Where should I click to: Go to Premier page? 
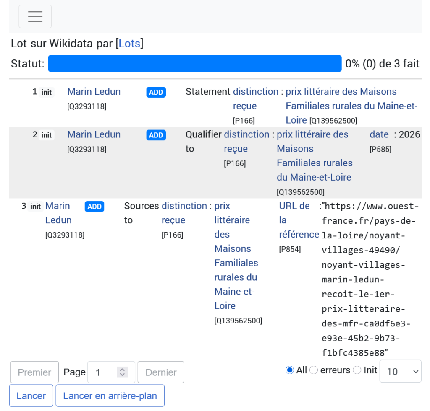tap(34, 372)
